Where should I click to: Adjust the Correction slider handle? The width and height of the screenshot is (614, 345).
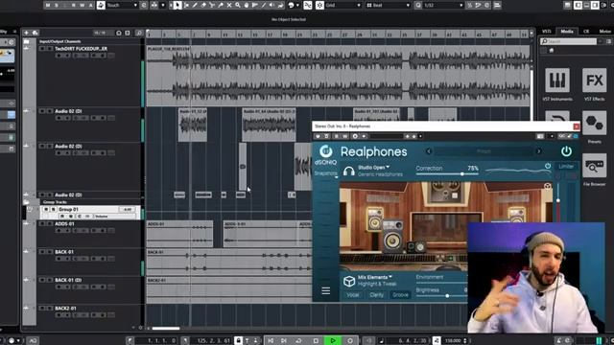coord(462,173)
